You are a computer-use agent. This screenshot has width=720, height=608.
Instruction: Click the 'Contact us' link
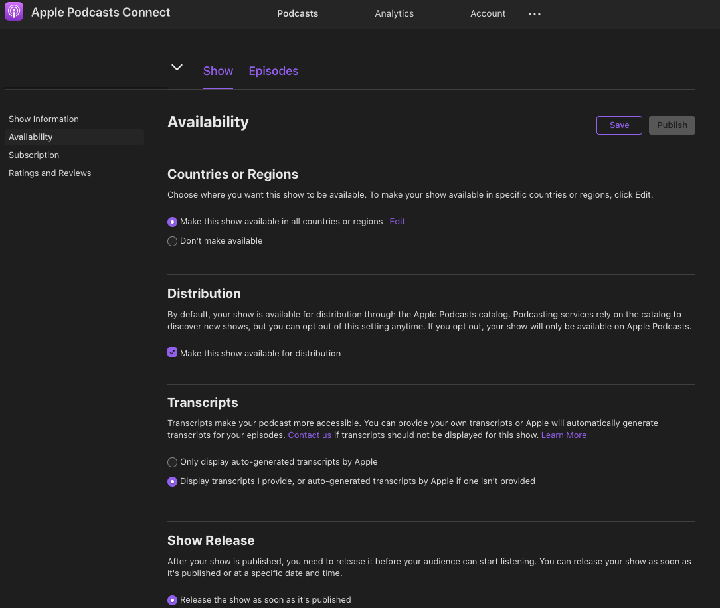click(x=310, y=435)
